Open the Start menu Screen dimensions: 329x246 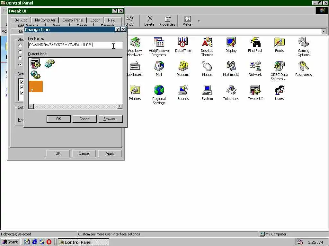[10, 242]
